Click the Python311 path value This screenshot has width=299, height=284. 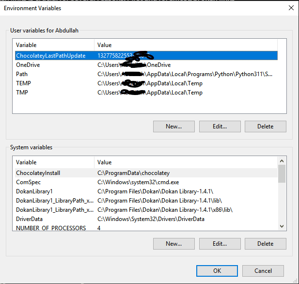(x=185, y=74)
